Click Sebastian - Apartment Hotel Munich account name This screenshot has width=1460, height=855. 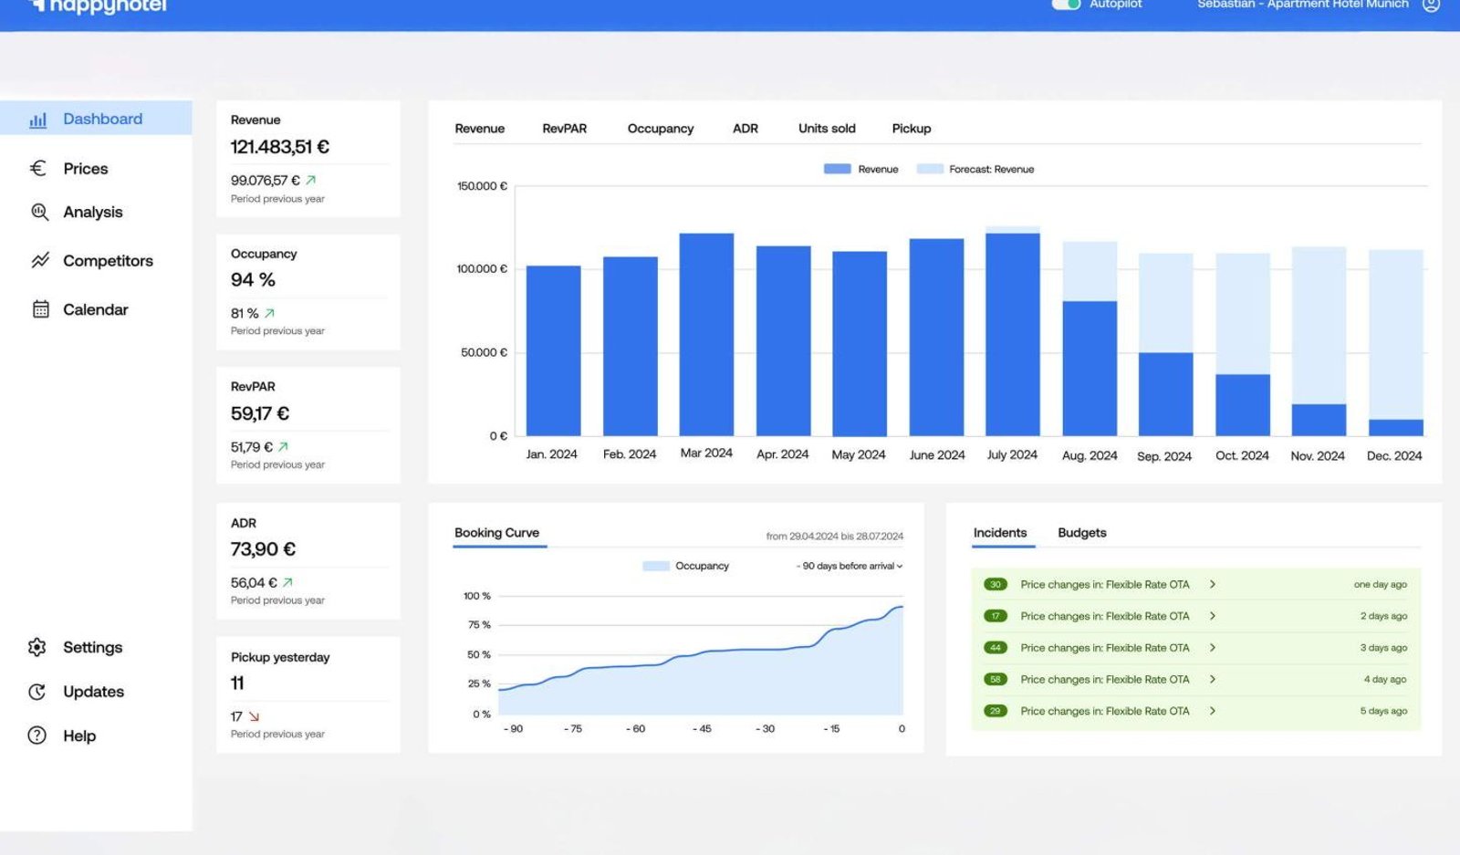click(1303, 5)
